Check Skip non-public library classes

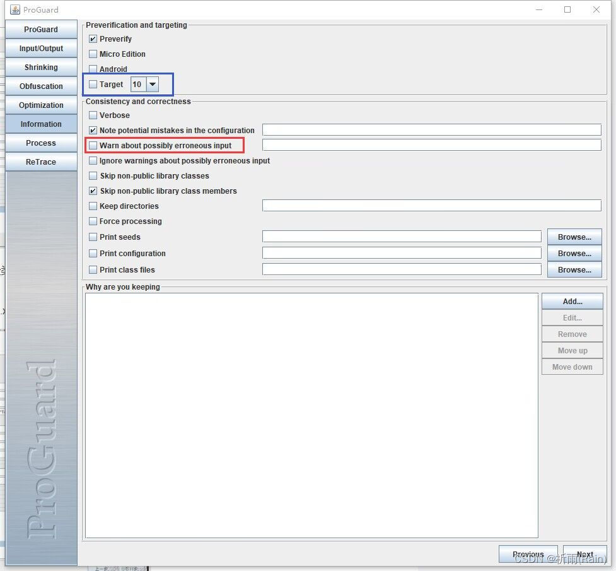click(x=93, y=176)
